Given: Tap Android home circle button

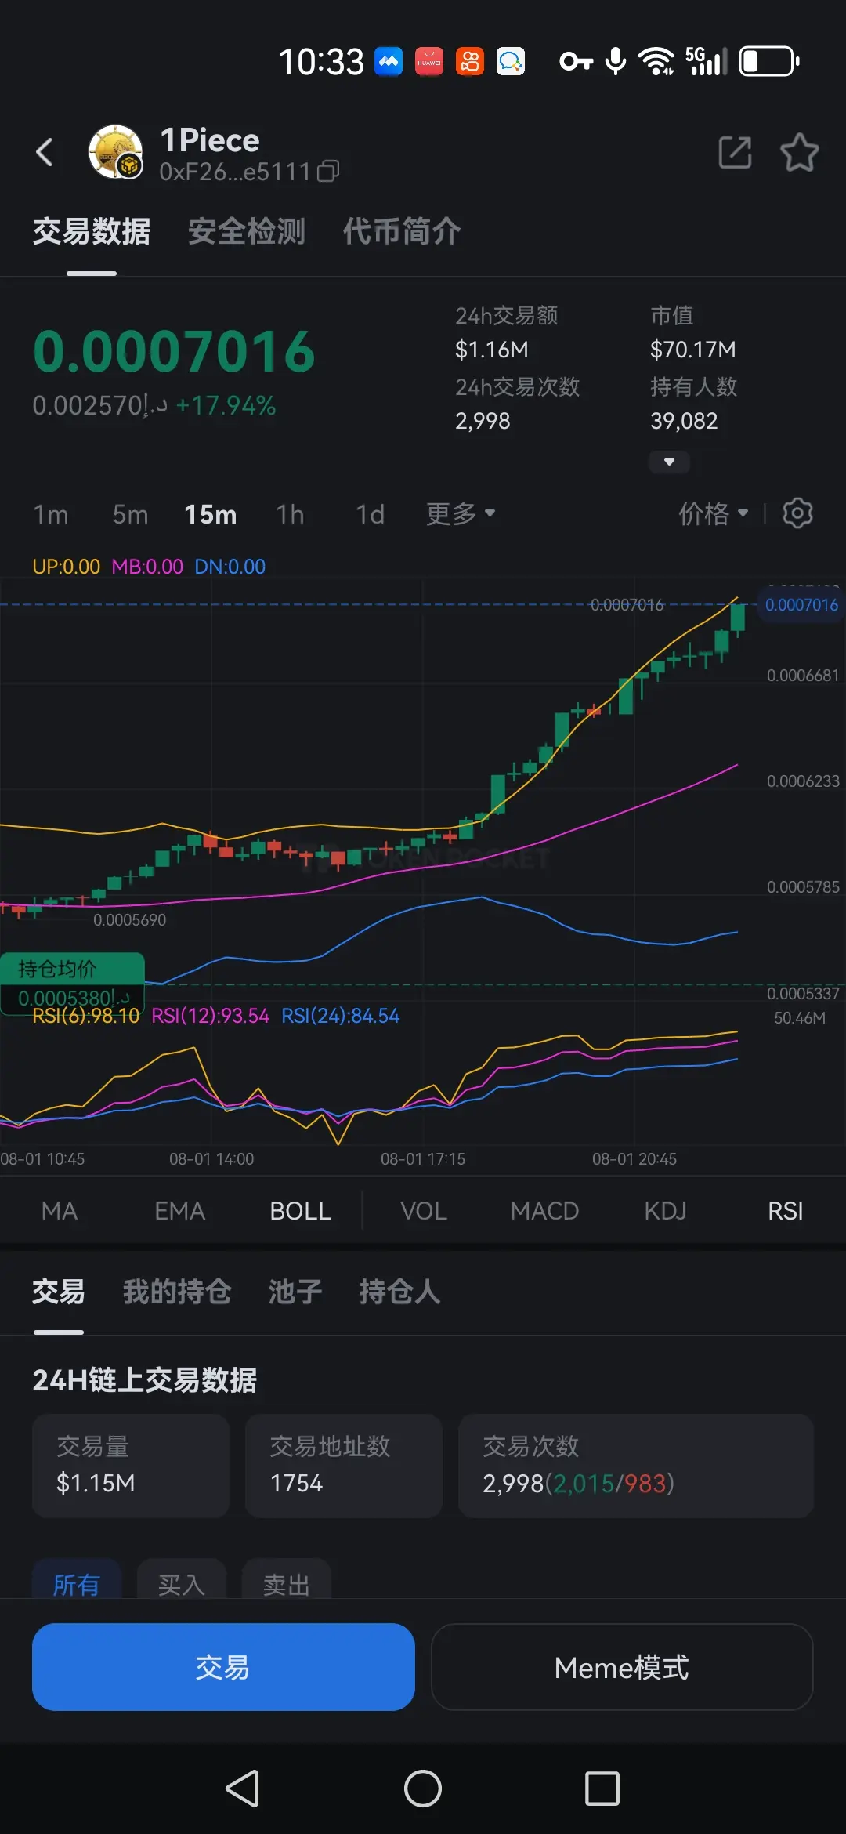Looking at the screenshot, I should click(423, 1789).
